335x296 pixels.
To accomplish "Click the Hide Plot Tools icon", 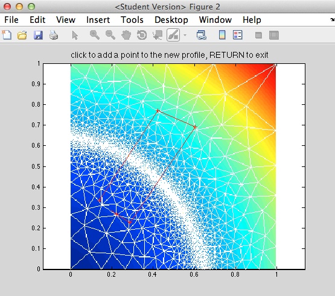I will [258, 35].
